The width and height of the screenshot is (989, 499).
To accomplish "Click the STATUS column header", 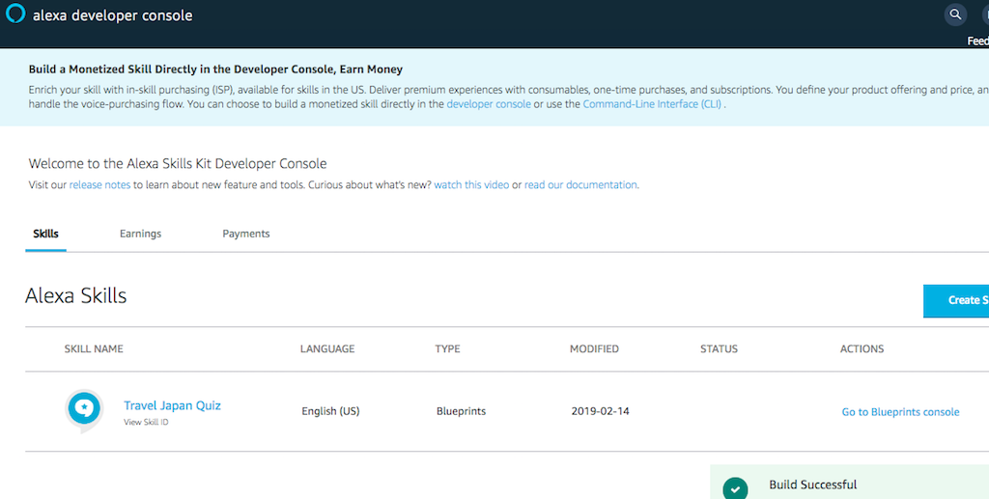I will 719,348.
